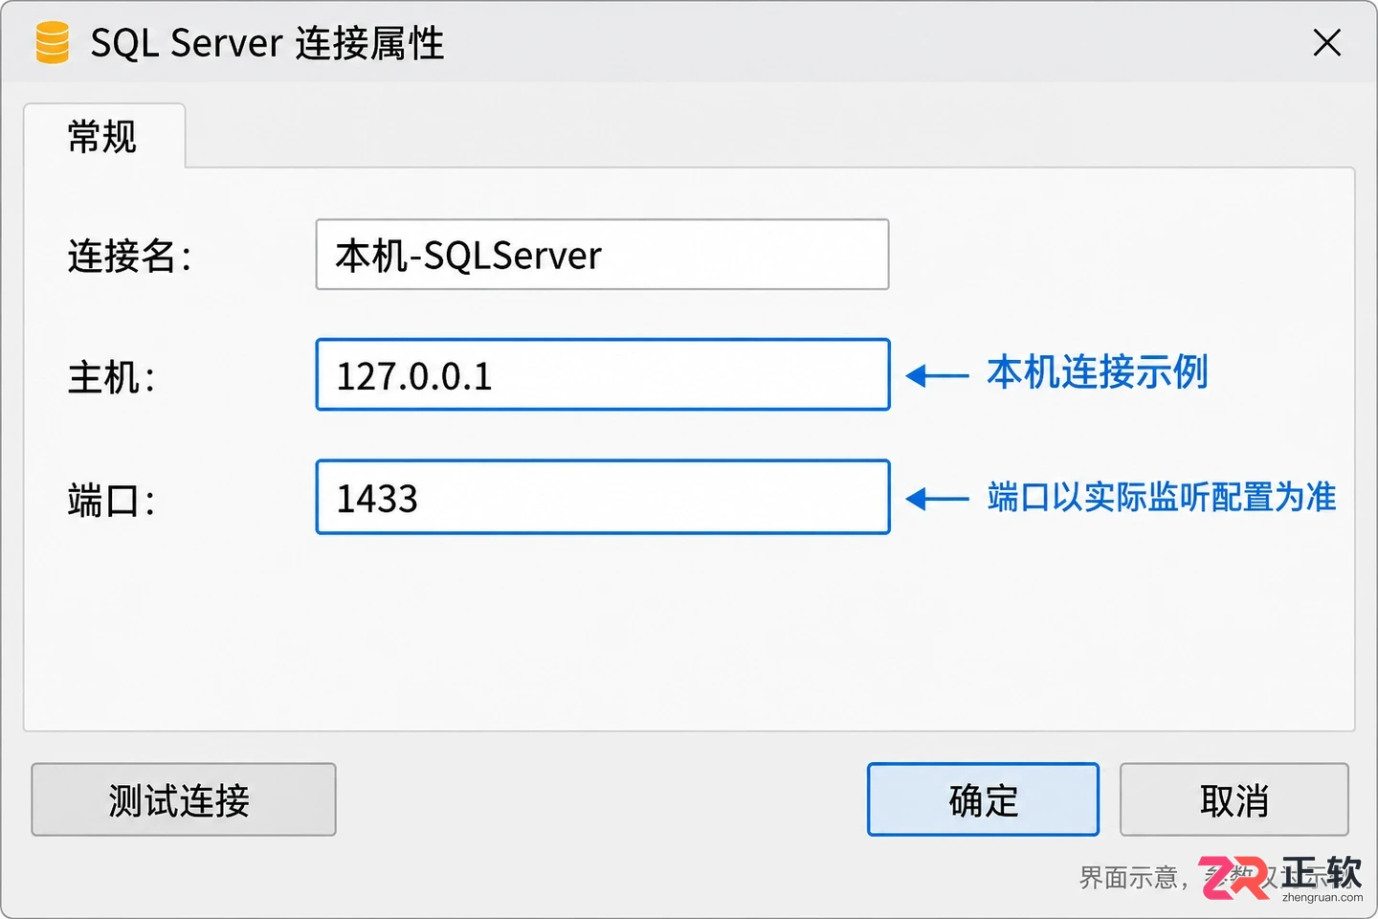Click the 端口: label
Screen dimensions: 1378x919
(x=111, y=500)
